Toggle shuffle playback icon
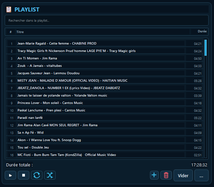Viewport: 214px width, 187px height. coord(50,175)
